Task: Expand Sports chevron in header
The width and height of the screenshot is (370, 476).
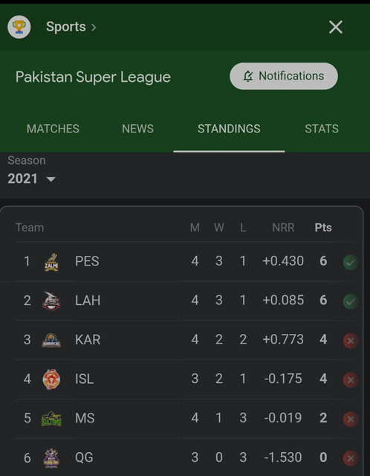Action: pos(94,28)
